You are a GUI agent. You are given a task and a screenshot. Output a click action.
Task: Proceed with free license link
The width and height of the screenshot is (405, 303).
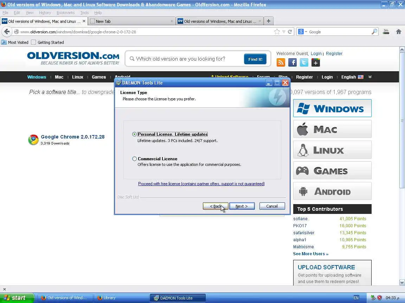(x=201, y=184)
